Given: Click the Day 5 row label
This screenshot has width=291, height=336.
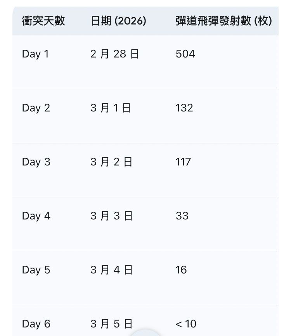Looking at the screenshot, I should click(36, 270).
